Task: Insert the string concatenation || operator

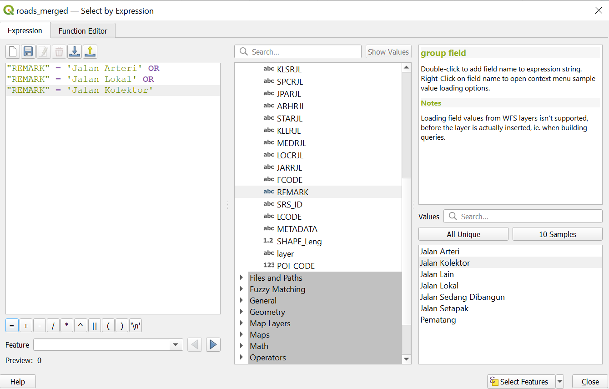Action: tap(95, 326)
